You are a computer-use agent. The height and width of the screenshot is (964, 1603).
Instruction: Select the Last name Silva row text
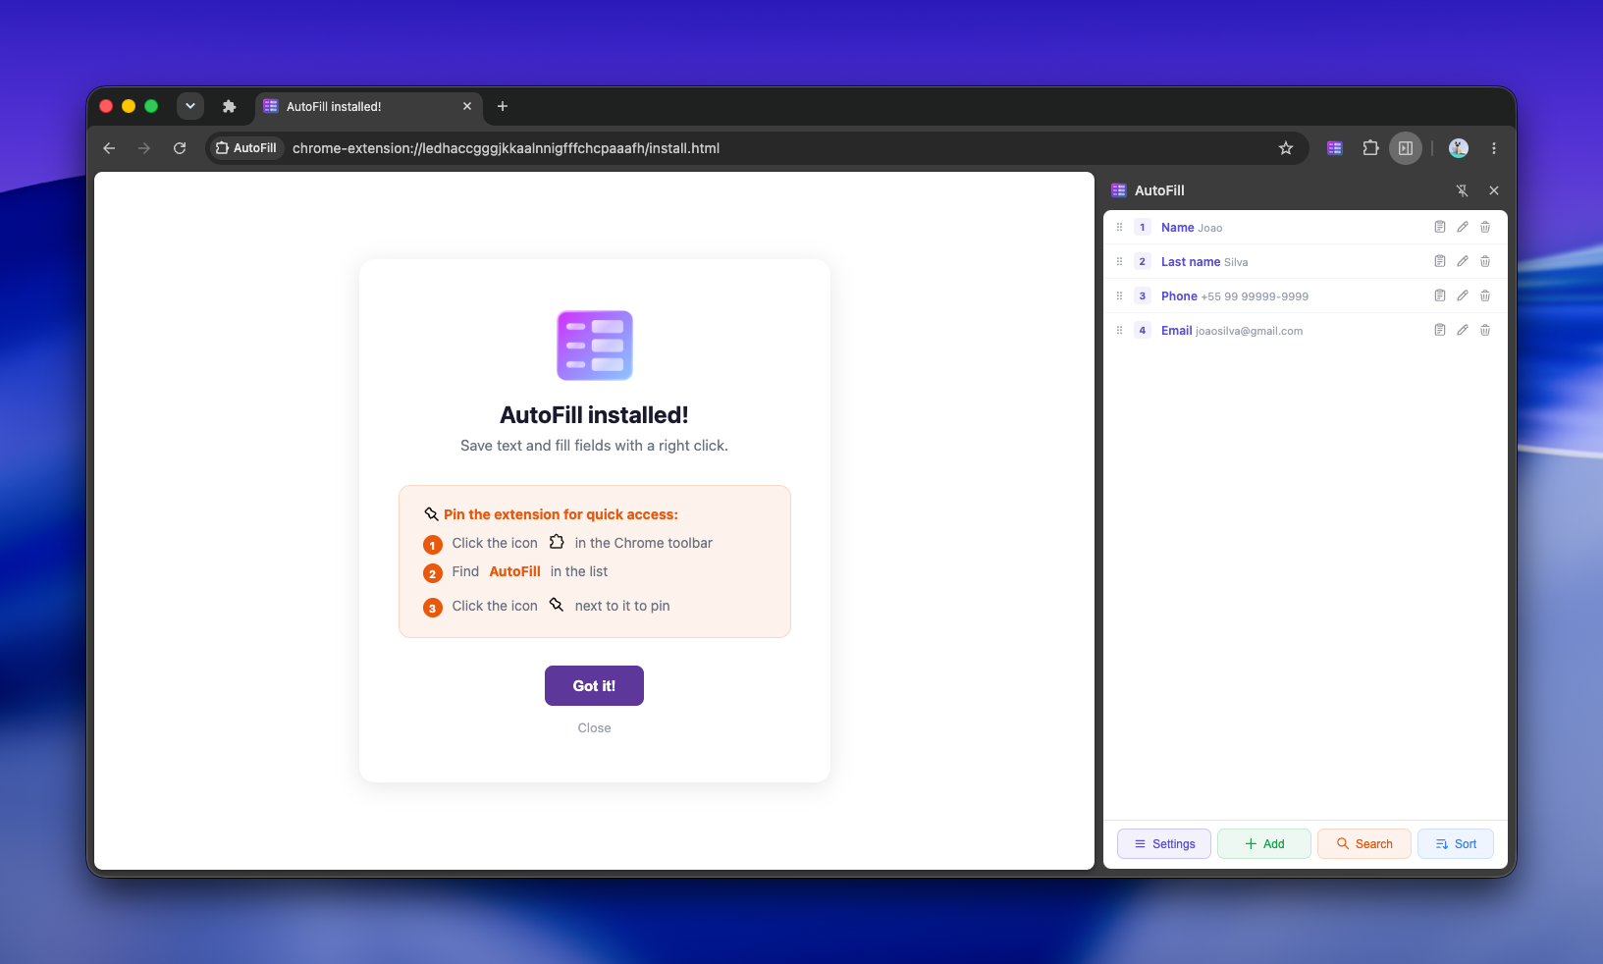point(1204,262)
